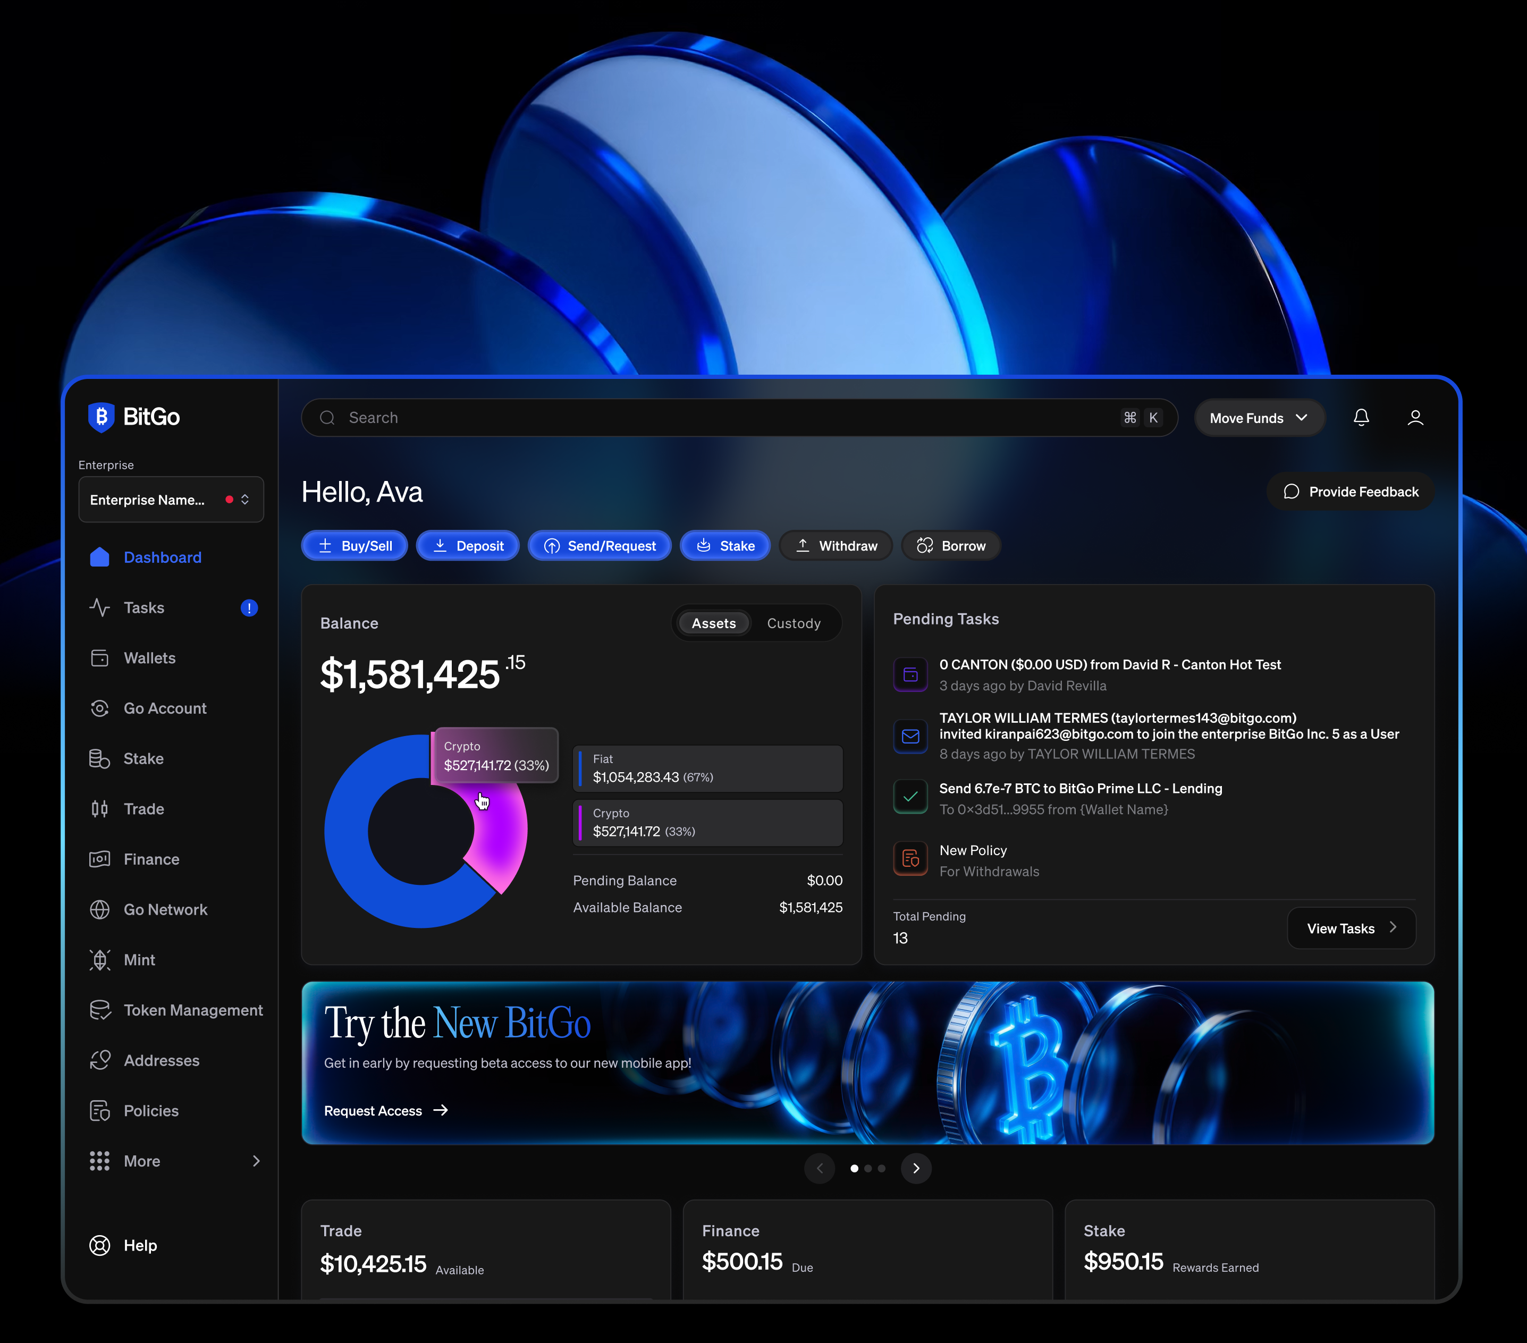Click the Provide Feedback speech bubble icon
Screen dimensions: 1527x1343
coord(1291,492)
